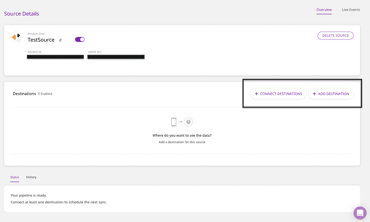Click 'Add a destination for this source' text

pyautogui.click(x=182, y=142)
